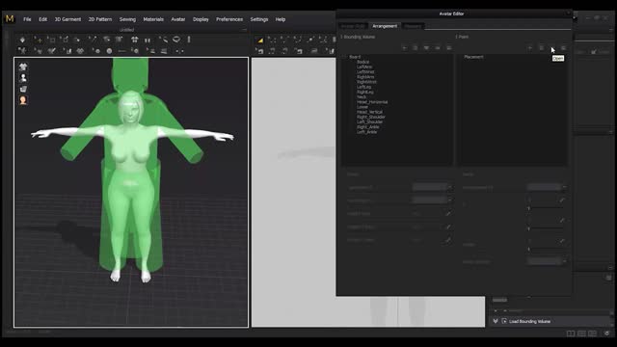This screenshot has width=617, height=347.
Task: Select the RightLeg bounding volume
Action: (x=365, y=93)
